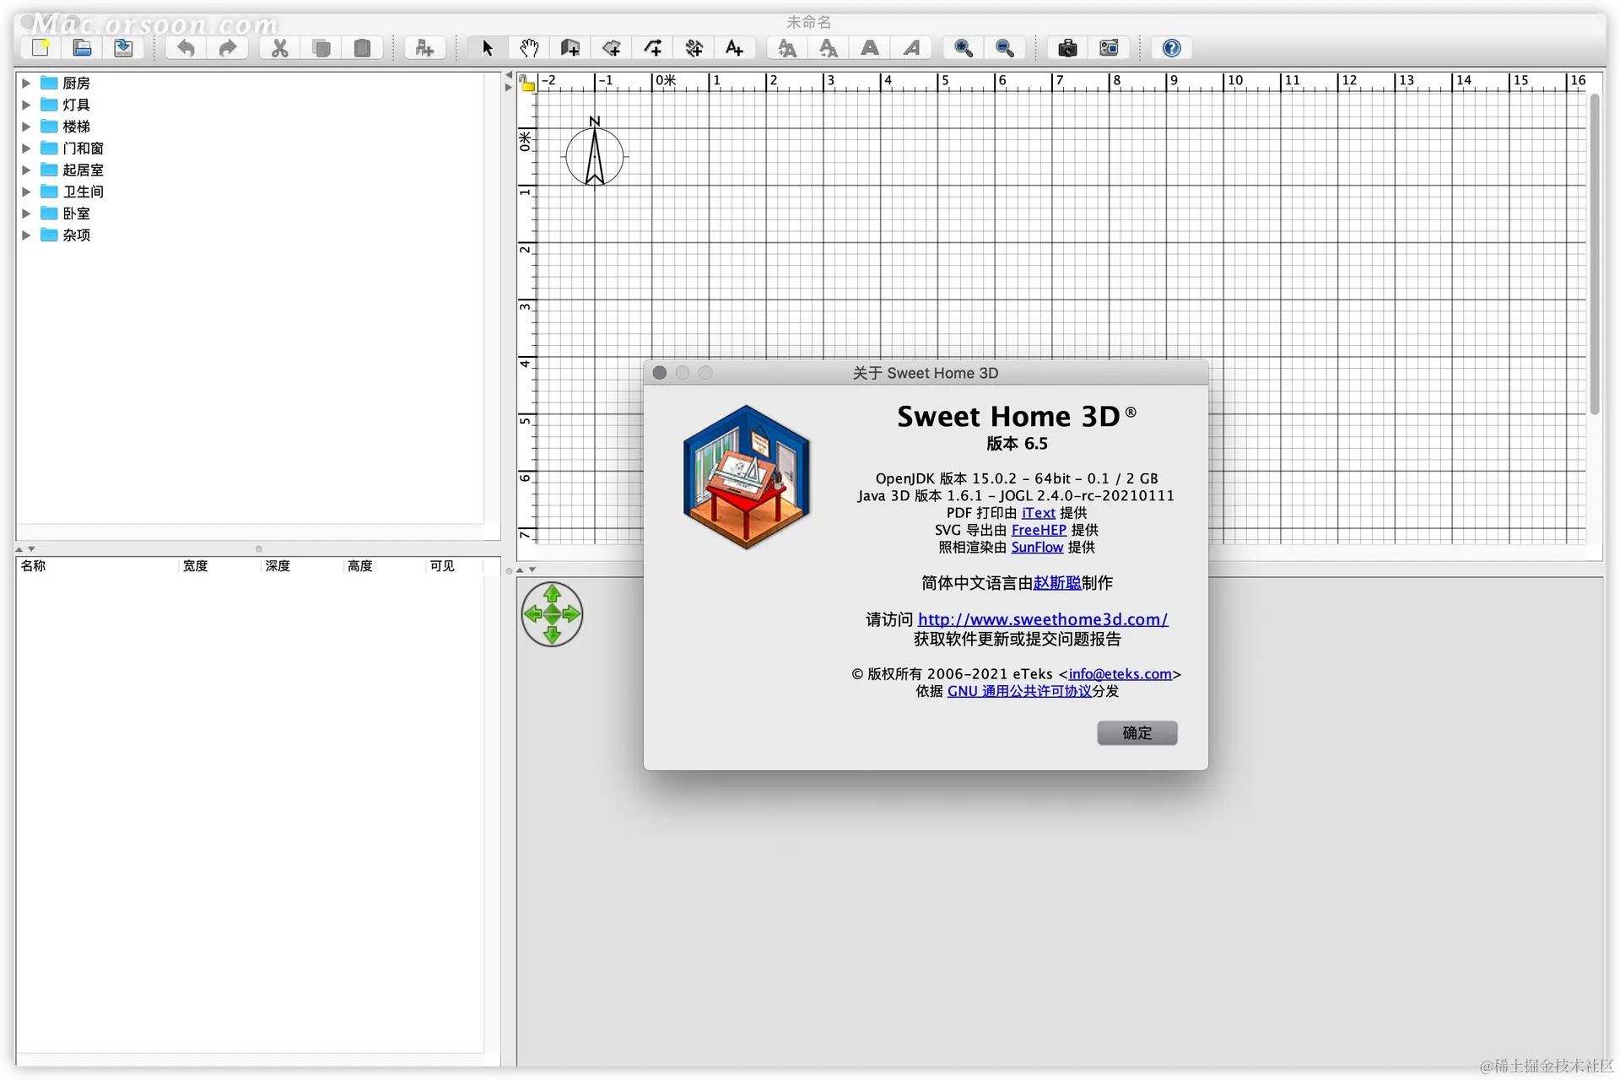
Task: Click the 可见 column header
Action: click(x=442, y=566)
